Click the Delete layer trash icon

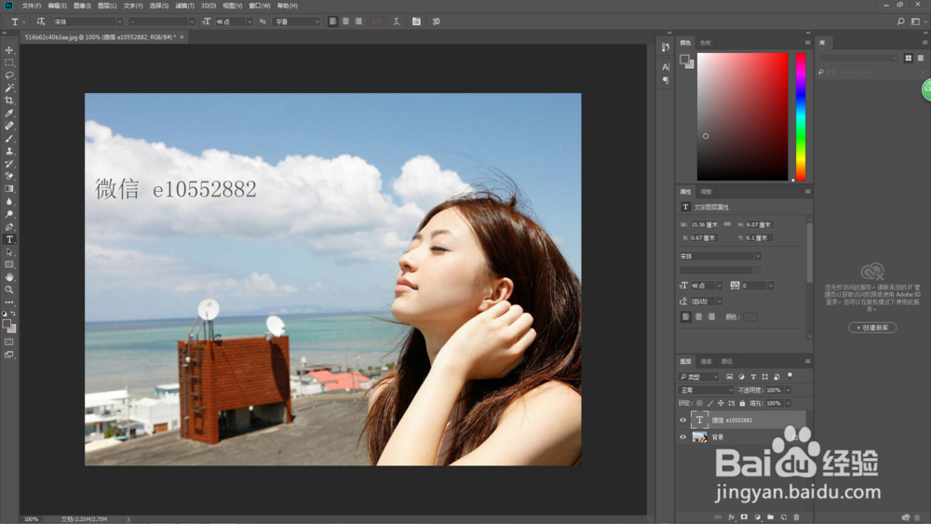(x=796, y=517)
